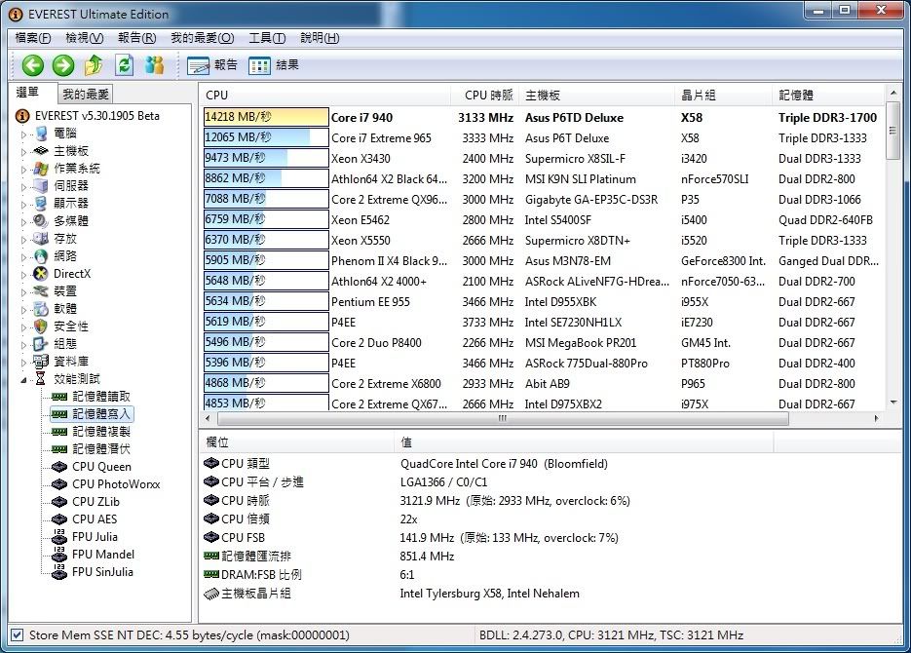Select the 軟體 software icon
Viewport: 911px width, 653px height.
(41, 309)
